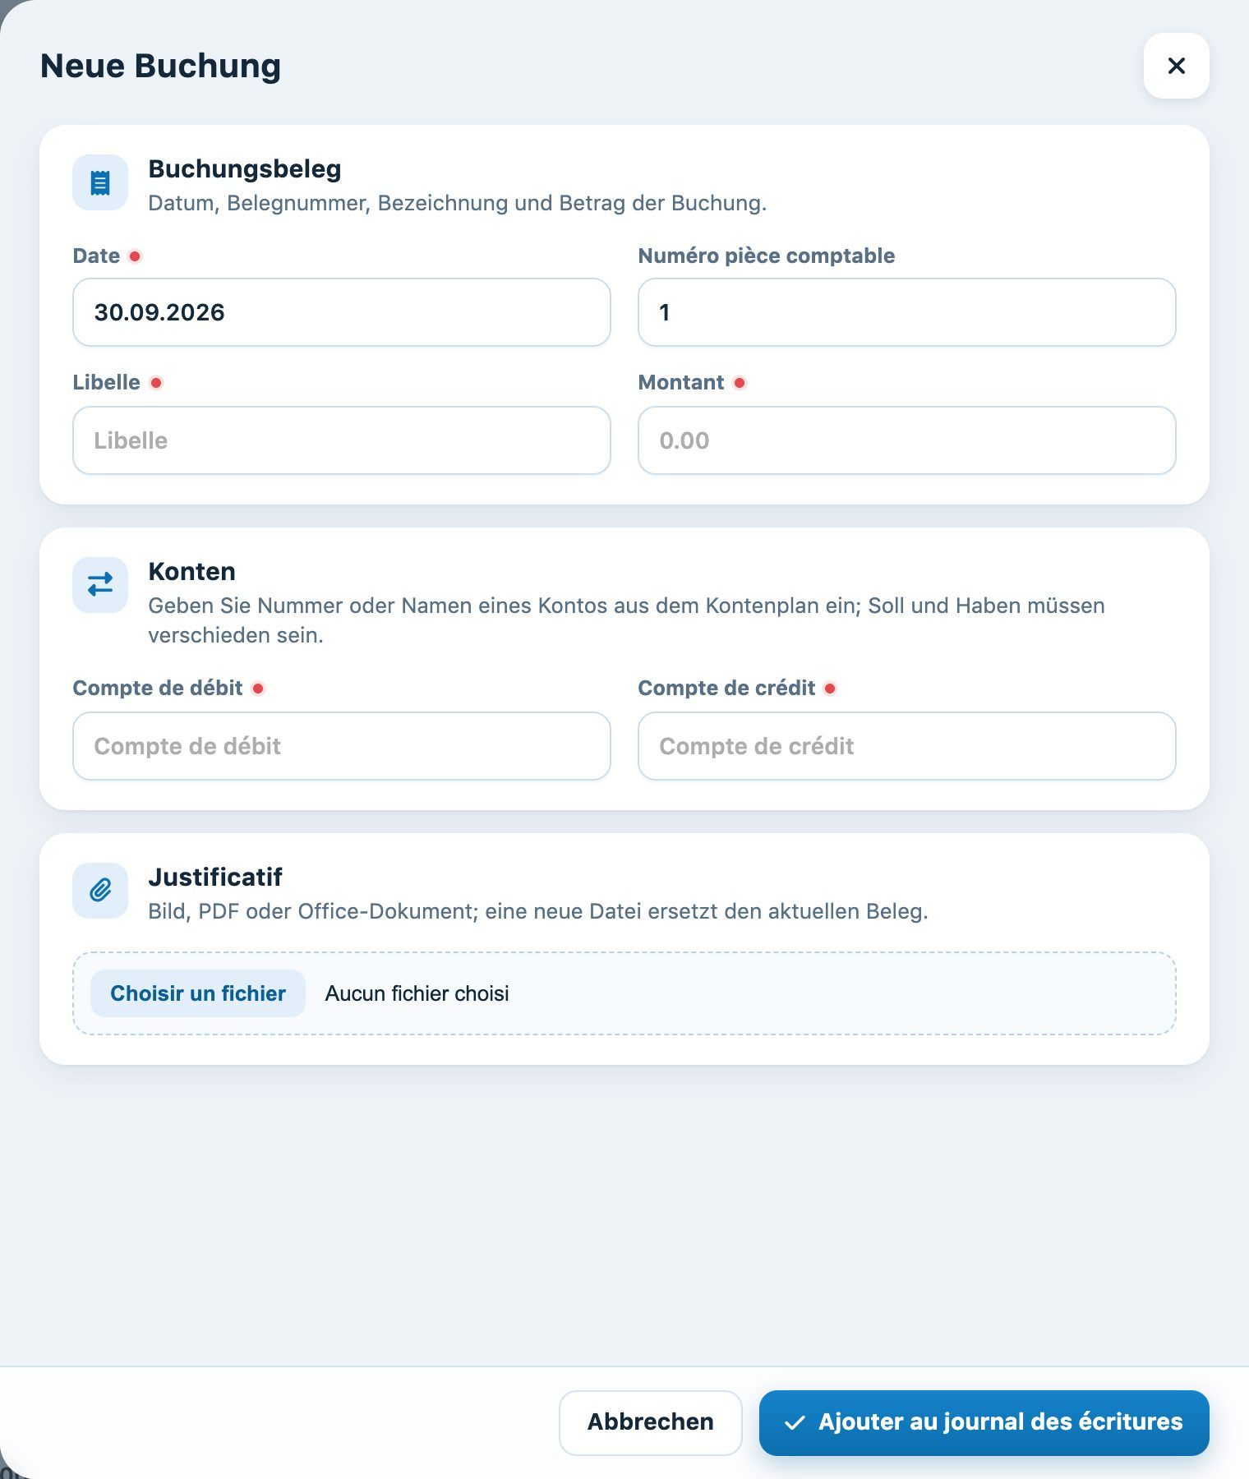Viewport: 1249px width, 1479px height.
Task: Click the Montant field label
Action: point(681,382)
